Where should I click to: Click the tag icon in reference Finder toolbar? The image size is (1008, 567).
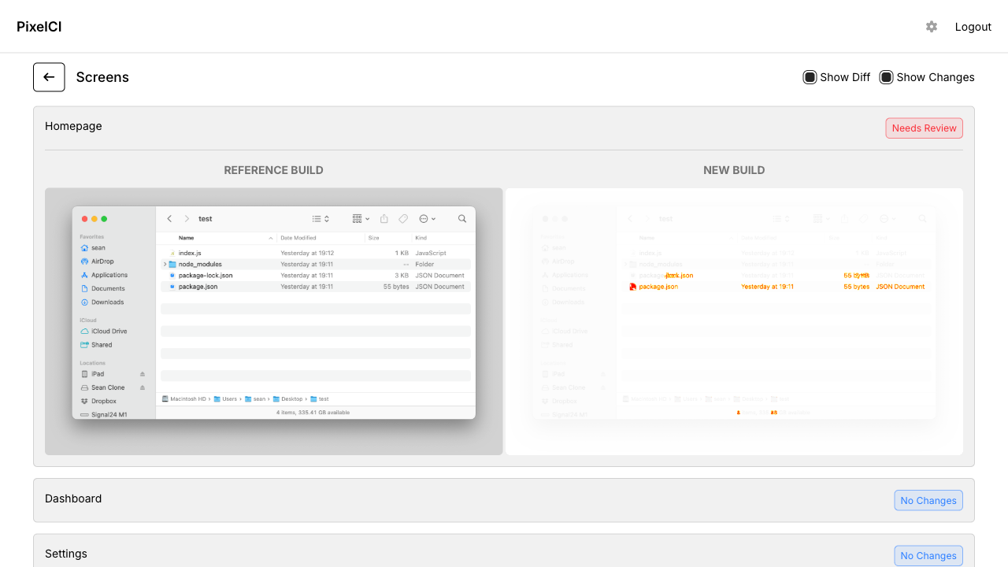[403, 219]
